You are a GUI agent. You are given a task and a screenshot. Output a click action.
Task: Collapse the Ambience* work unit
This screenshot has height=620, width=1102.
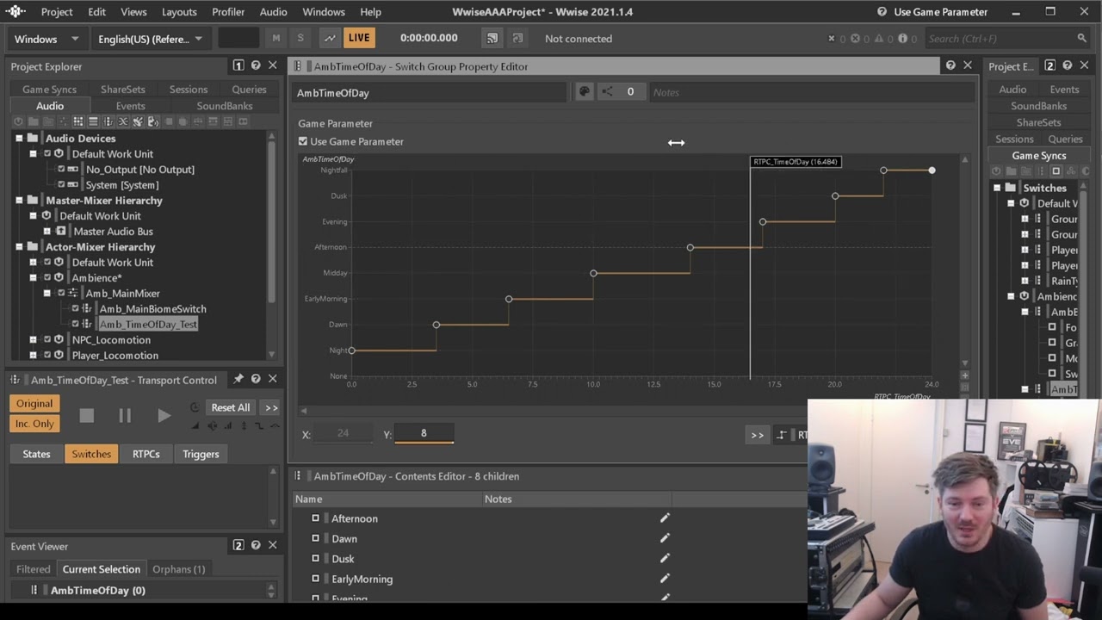point(33,278)
